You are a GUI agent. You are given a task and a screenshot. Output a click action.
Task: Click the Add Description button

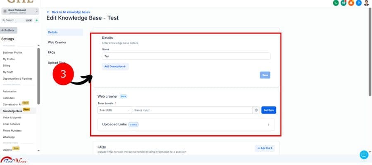pos(115,66)
